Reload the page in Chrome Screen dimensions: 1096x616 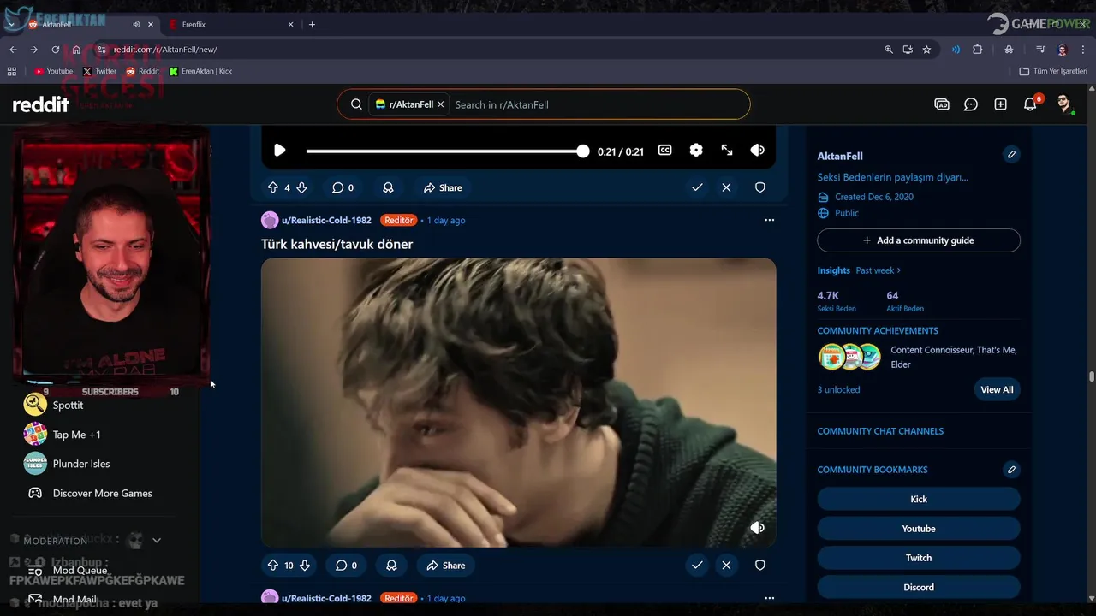click(x=56, y=50)
